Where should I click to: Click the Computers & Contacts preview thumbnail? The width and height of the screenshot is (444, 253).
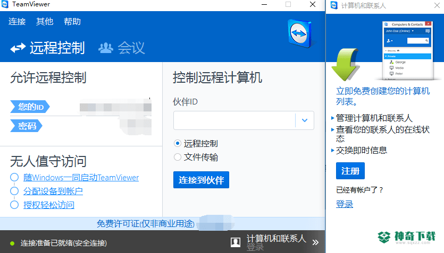pos(407,51)
